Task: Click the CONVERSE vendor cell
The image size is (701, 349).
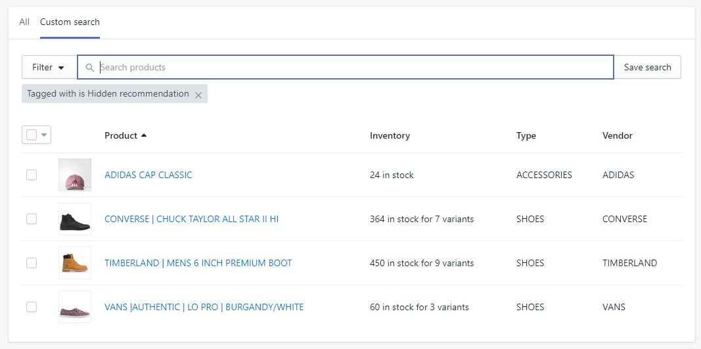Action: pos(625,219)
